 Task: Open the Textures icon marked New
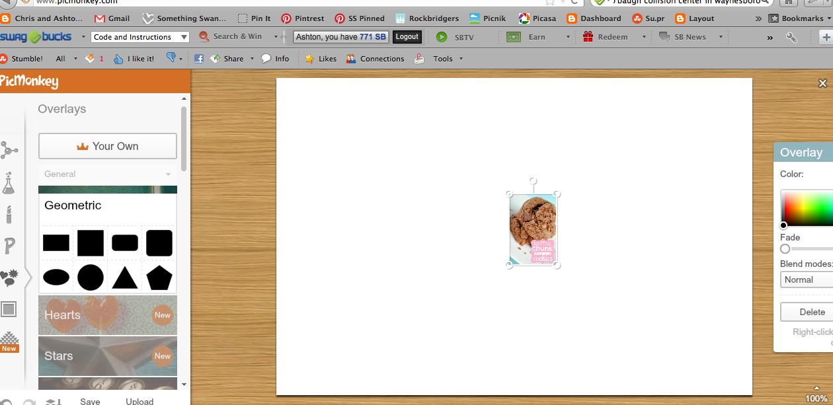tap(9, 342)
